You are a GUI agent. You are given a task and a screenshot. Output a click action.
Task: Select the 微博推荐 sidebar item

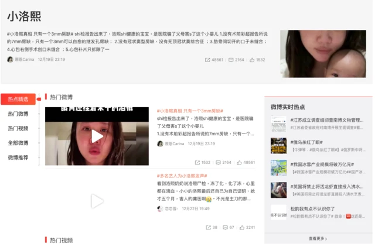click(18, 157)
